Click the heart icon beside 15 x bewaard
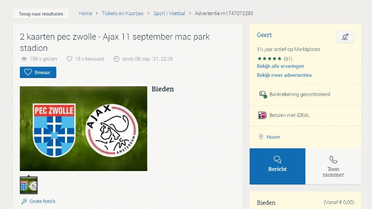This screenshot has height=209, width=372. [x=69, y=59]
